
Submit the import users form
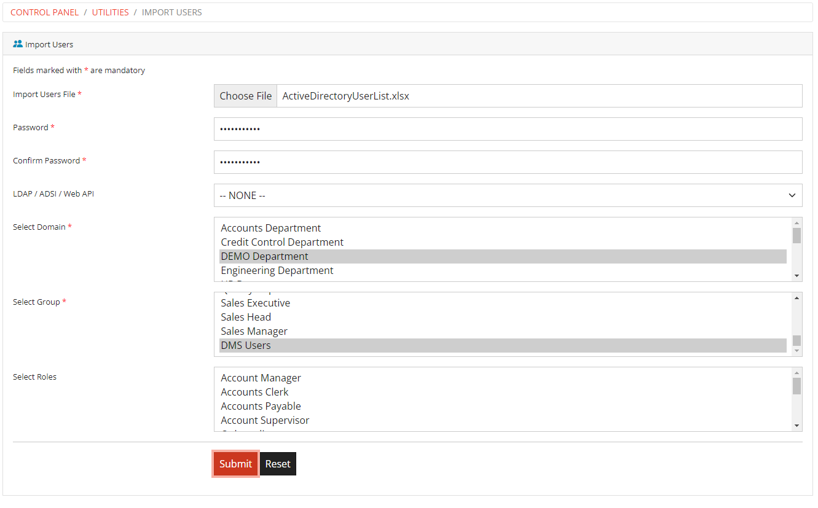click(x=235, y=464)
